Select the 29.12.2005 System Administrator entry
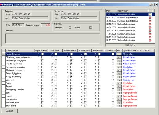 click(x=130, y=31)
